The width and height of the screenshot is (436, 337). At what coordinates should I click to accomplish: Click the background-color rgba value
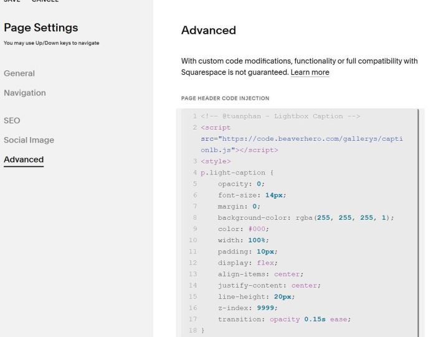[345, 217]
